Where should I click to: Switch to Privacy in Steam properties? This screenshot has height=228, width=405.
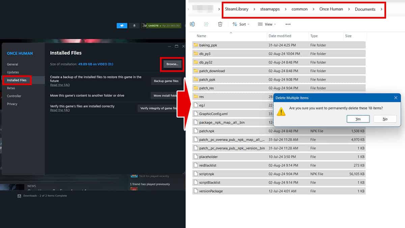point(12,104)
